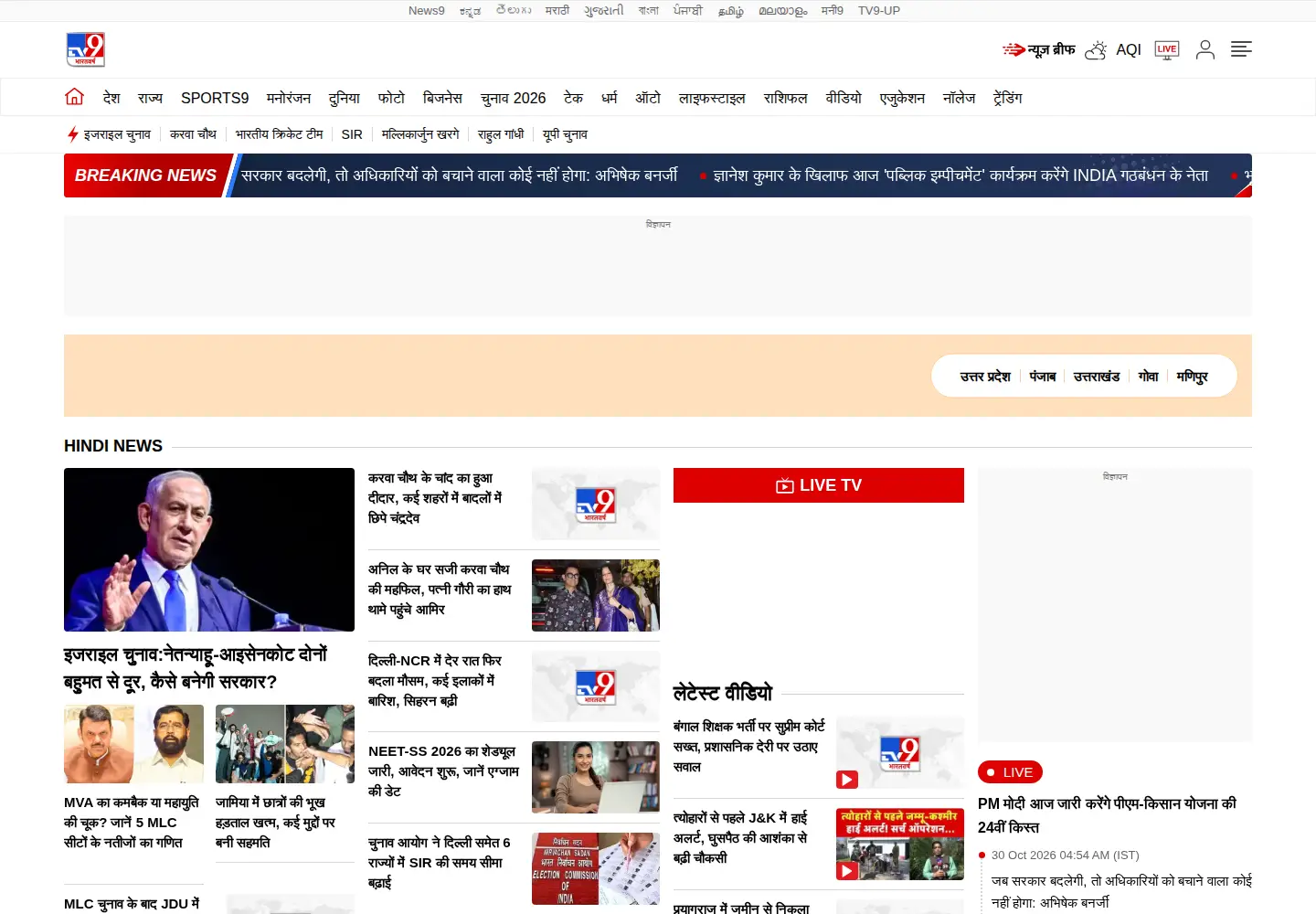
Task: Read the इजराइल चुनाव नेतन्याहू headline
Action: 196,668
